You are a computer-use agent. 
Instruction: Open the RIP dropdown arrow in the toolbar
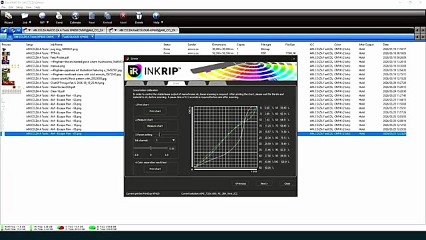[x=47, y=23]
